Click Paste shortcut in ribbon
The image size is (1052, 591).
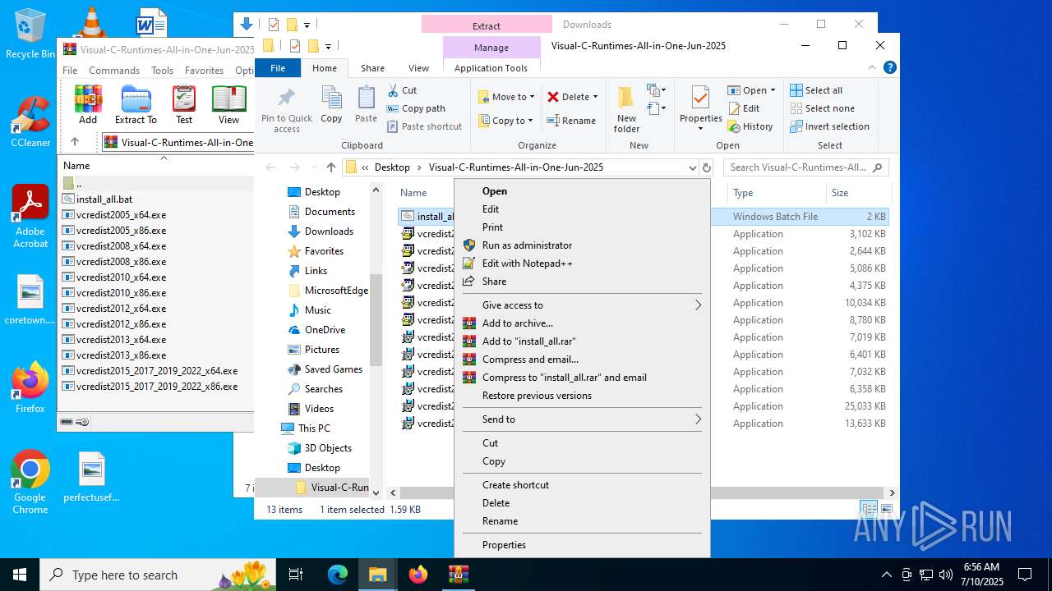point(424,126)
